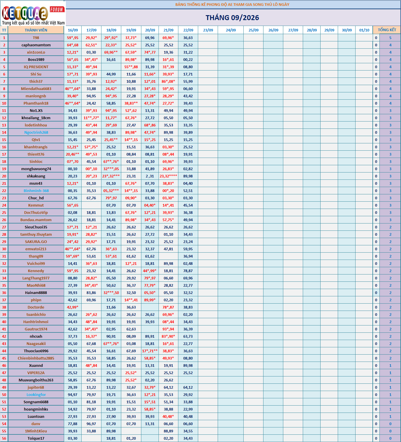Click member name DocThuLoVip
Image resolution: width=401 pixels, height=442 pixels.
pyautogui.click(x=36, y=213)
